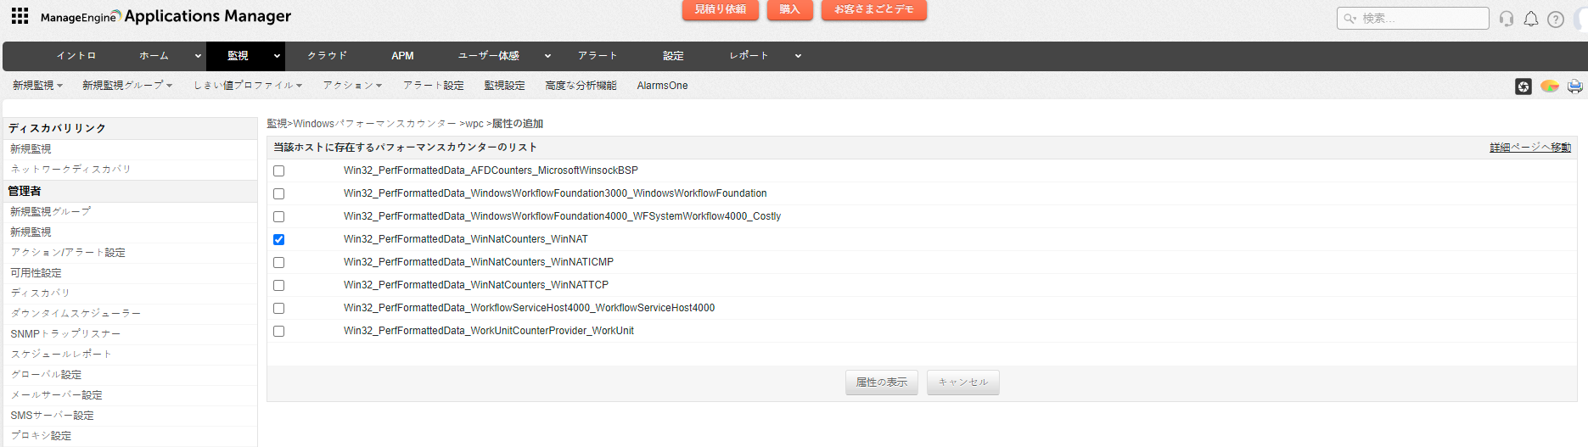Show notifications with the bell icon
This screenshot has width=1588, height=447.
1531,19
